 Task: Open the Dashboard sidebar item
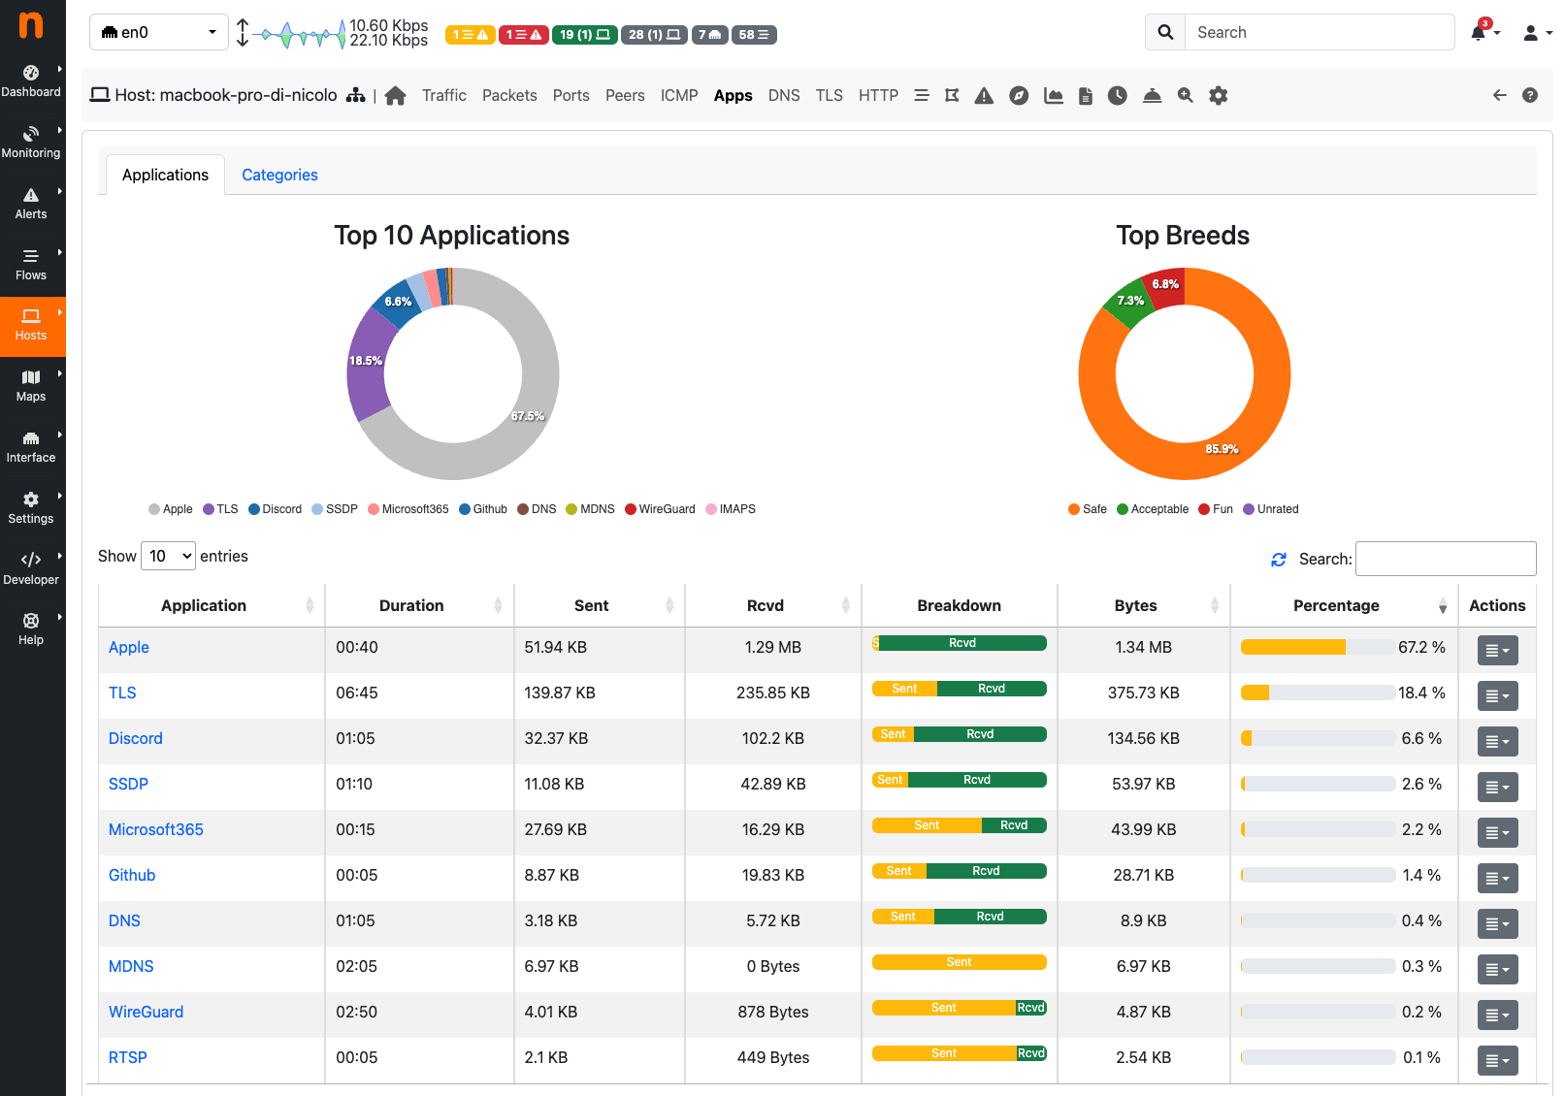click(x=31, y=81)
